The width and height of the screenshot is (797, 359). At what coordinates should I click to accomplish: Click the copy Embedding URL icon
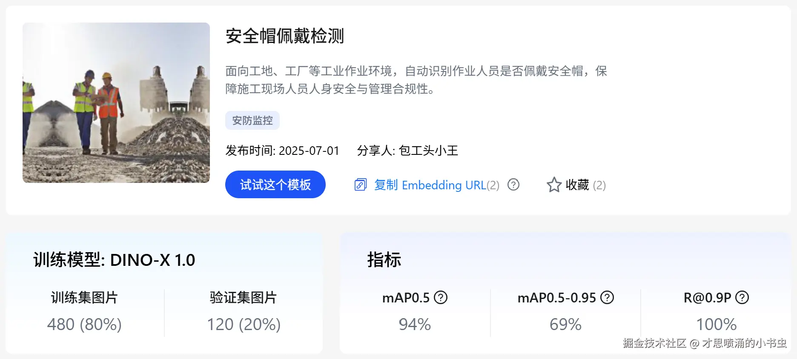pos(360,185)
